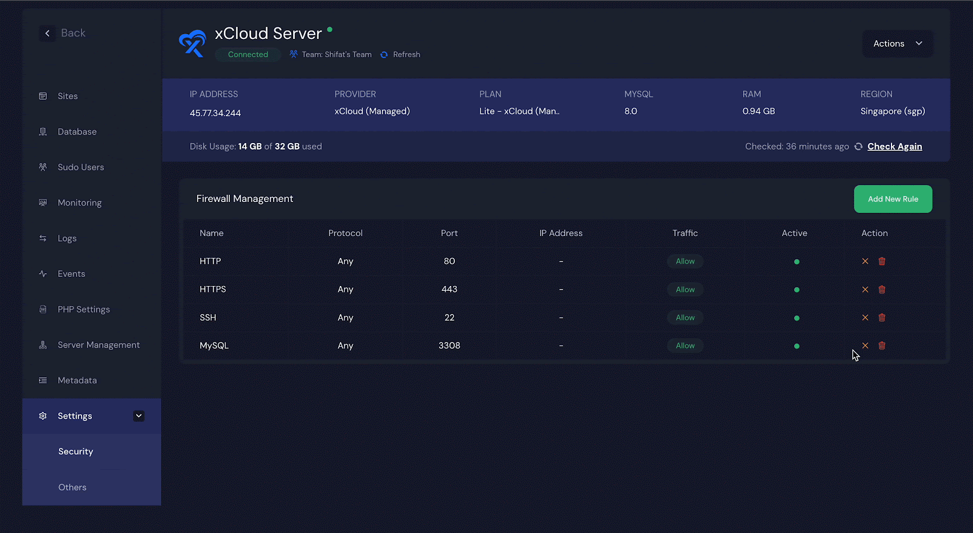Image resolution: width=973 pixels, height=533 pixels.
Task: Collapse the Settings submenu chevron
Action: (139, 416)
